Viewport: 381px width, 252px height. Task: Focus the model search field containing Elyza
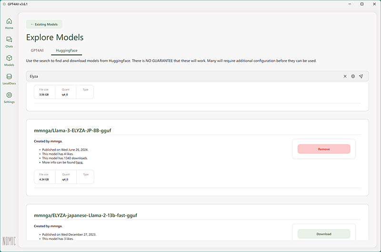click(x=181, y=76)
